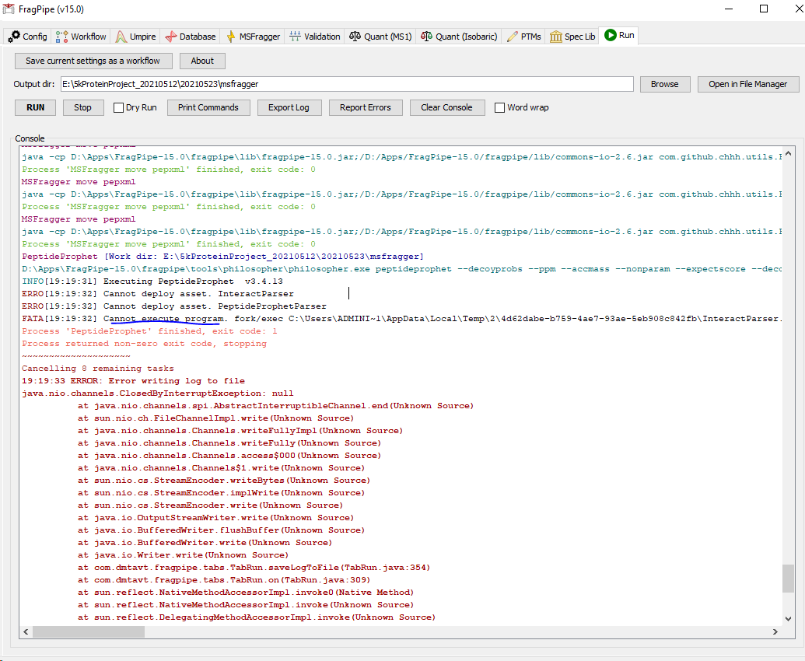The height and width of the screenshot is (661, 805).
Task: Browse for a new output directory
Action: 664,82
